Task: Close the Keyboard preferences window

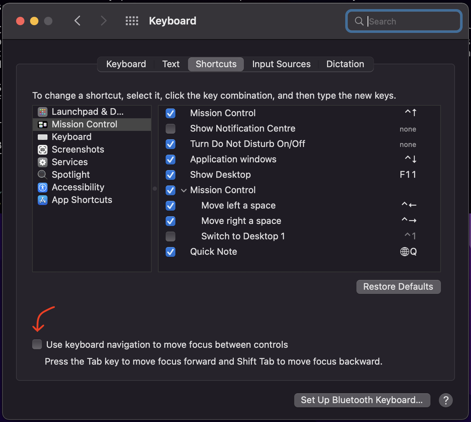Action: pyautogui.click(x=20, y=21)
